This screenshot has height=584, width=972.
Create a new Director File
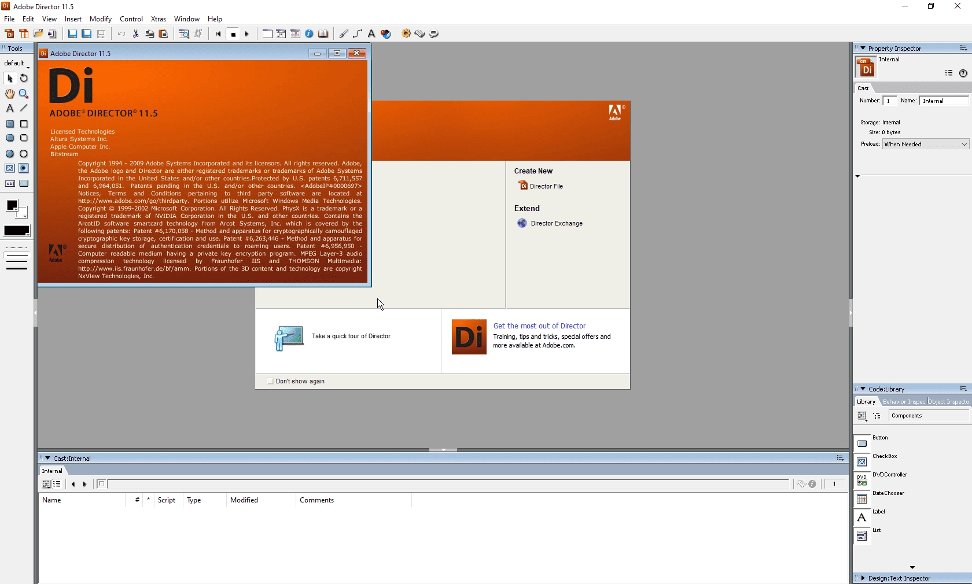(541, 186)
